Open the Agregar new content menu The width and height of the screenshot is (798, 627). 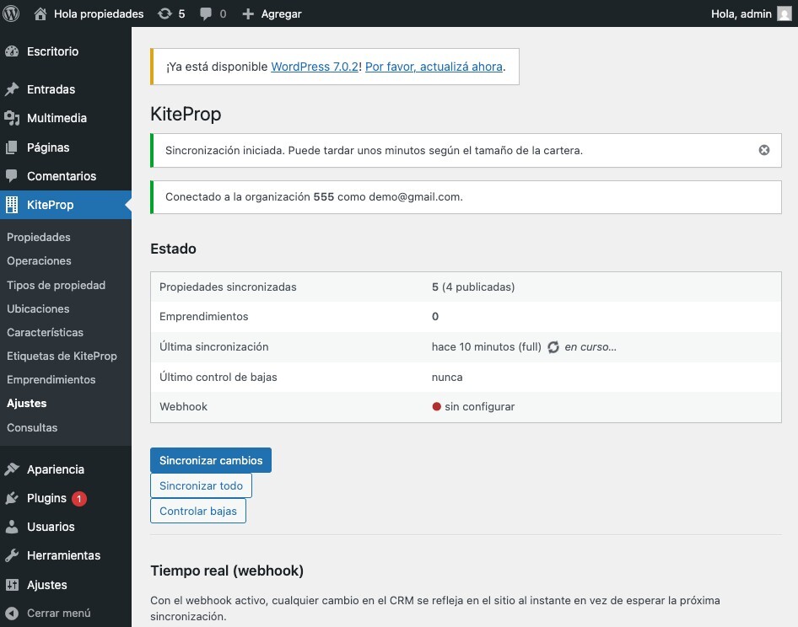pos(272,13)
